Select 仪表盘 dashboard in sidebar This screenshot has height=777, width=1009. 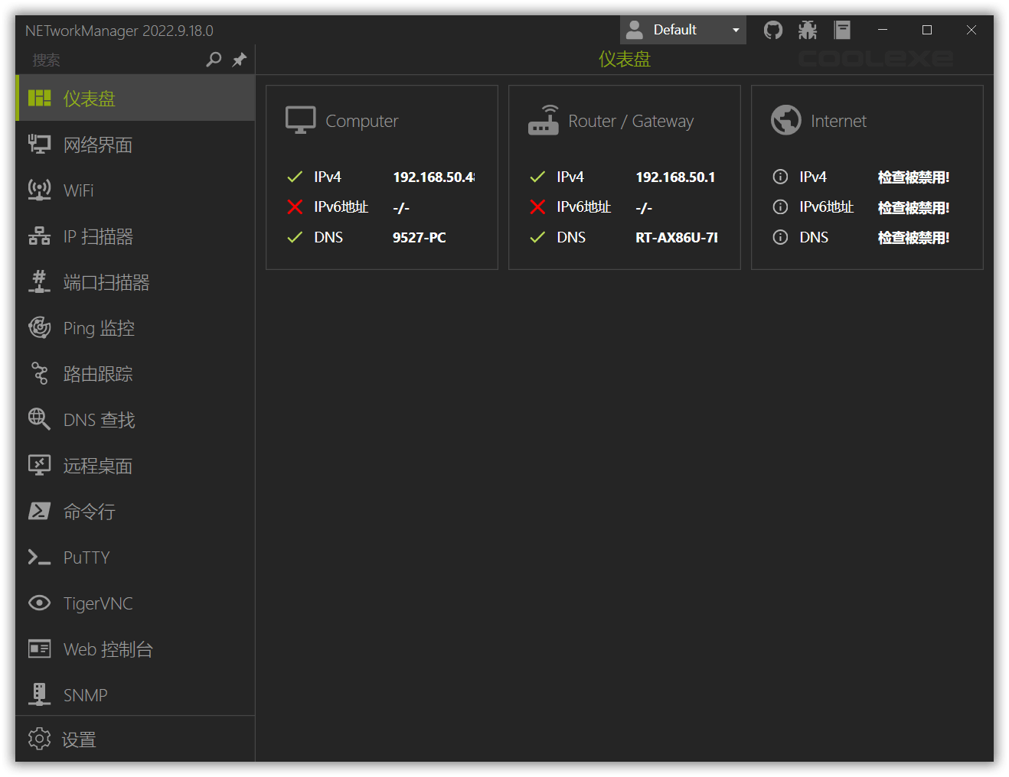pyautogui.click(x=135, y=98)
